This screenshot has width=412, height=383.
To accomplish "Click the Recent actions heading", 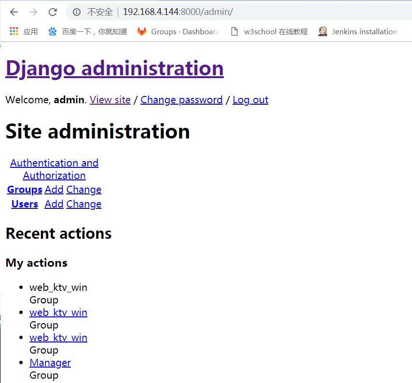I will [58, 233].
